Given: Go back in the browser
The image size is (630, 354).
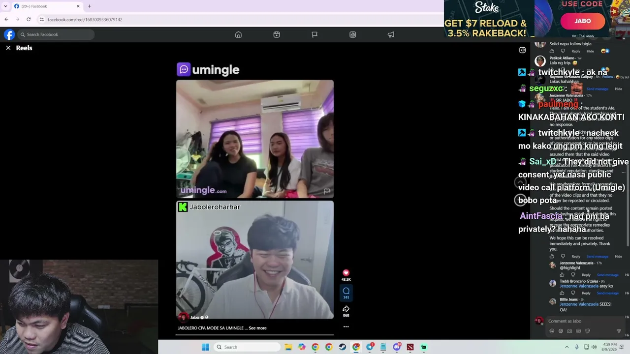Looking at the screenshot, I should coord(6,20).
